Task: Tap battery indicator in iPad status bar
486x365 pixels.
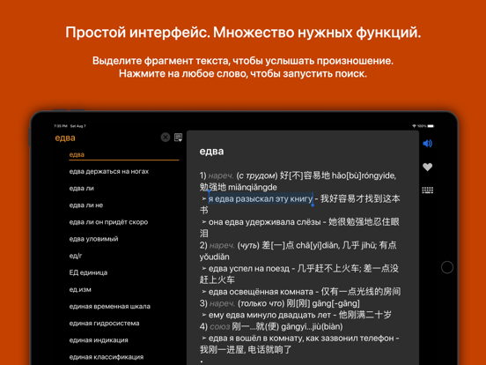Action: 431,126
